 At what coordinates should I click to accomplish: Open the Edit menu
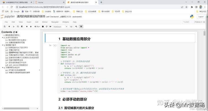[13, 22]
